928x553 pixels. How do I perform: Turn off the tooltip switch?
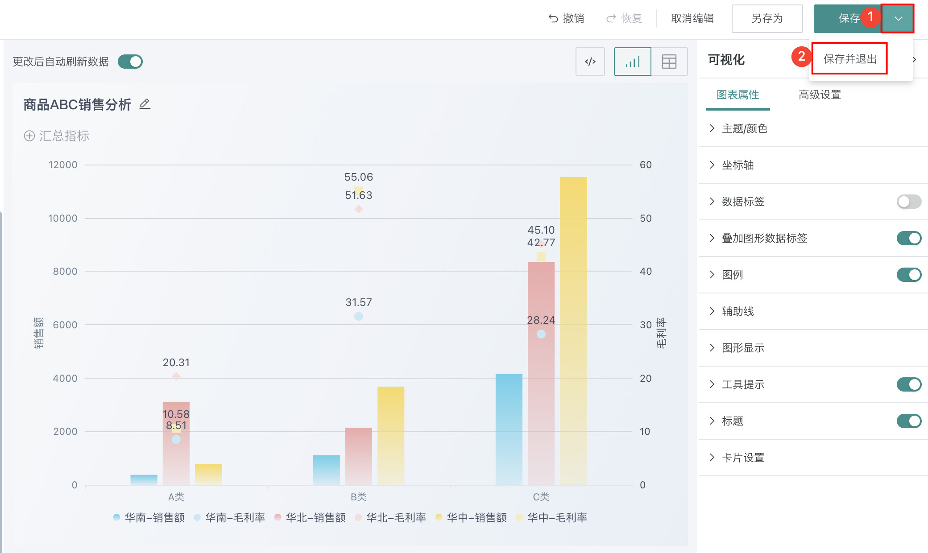(908, 384)
